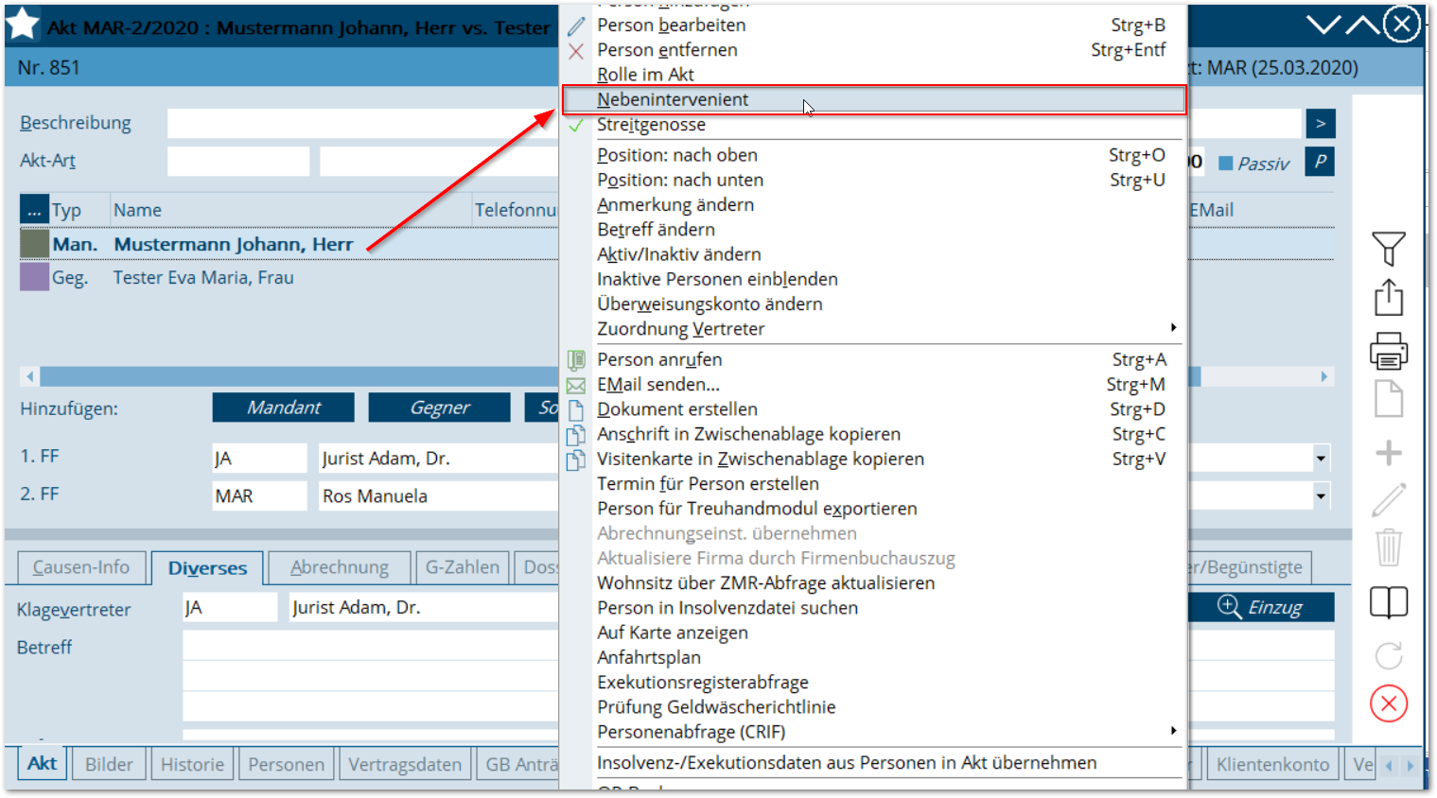This screenshot has height=798, width=1437.
Task: Click the favorite star icon in title bar
Action: pyautogui.click(x=23, y=26)
